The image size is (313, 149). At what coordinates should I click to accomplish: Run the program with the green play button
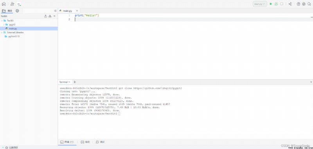[271, 4]
